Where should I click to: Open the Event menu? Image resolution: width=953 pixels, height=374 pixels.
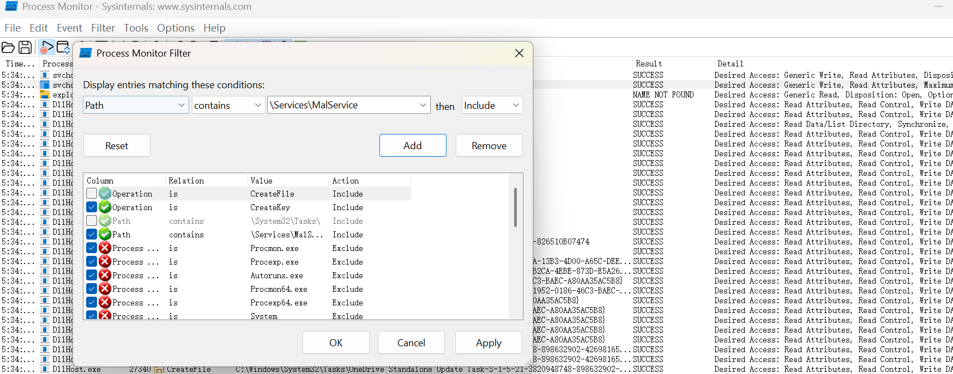69,28
